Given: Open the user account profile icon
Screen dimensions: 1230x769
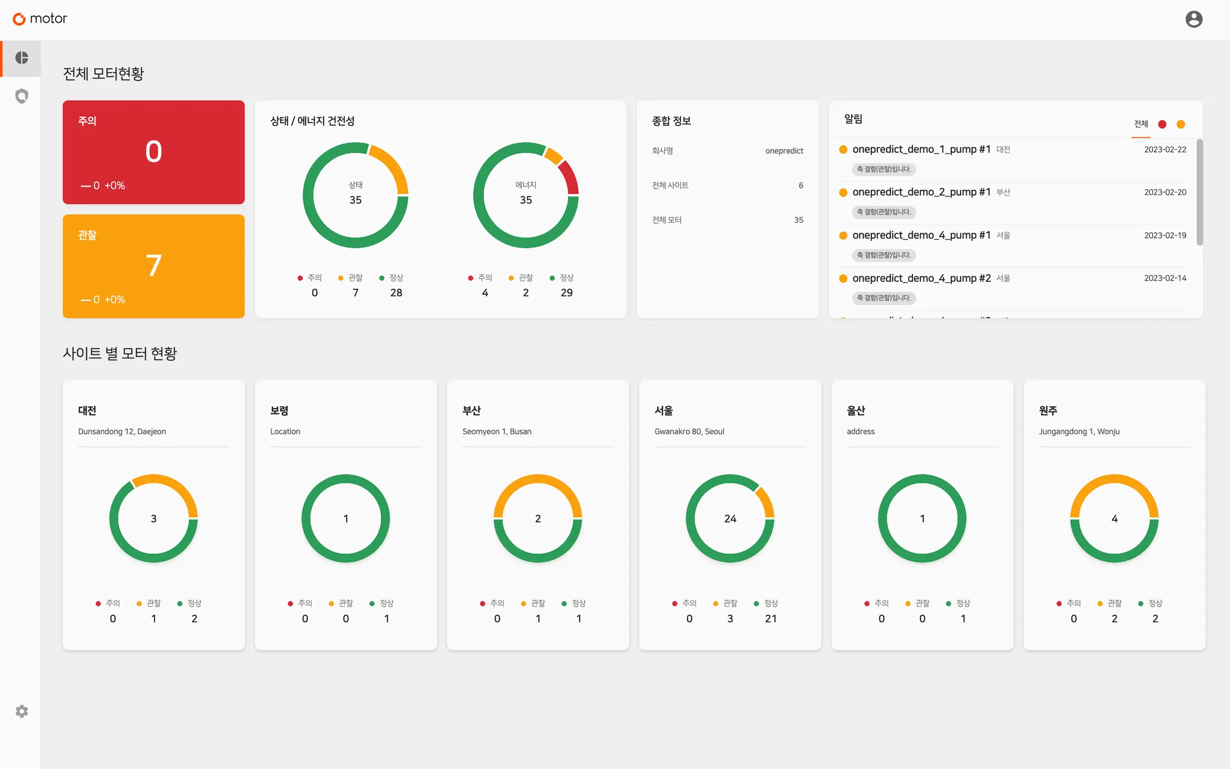Looking at the screenshot, I should click(x=1193, y=19).
